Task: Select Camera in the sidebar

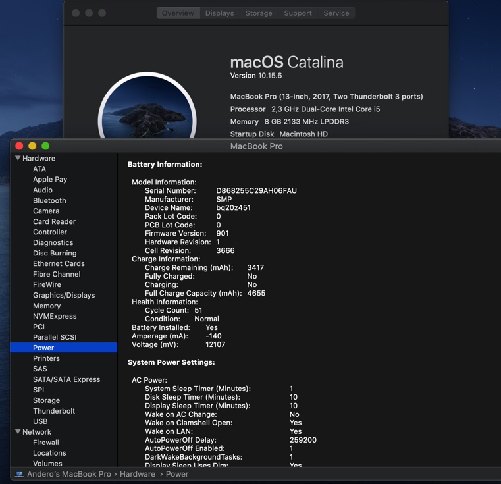Action: pyautogui.click(x=46, y=211)
